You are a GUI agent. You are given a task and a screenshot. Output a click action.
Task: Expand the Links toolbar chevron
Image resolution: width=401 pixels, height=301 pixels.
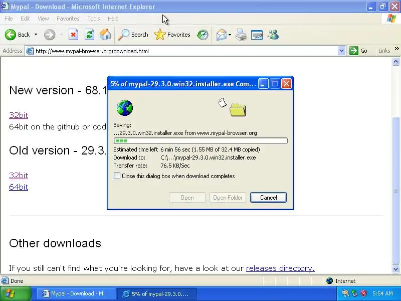tap(396, 49)
